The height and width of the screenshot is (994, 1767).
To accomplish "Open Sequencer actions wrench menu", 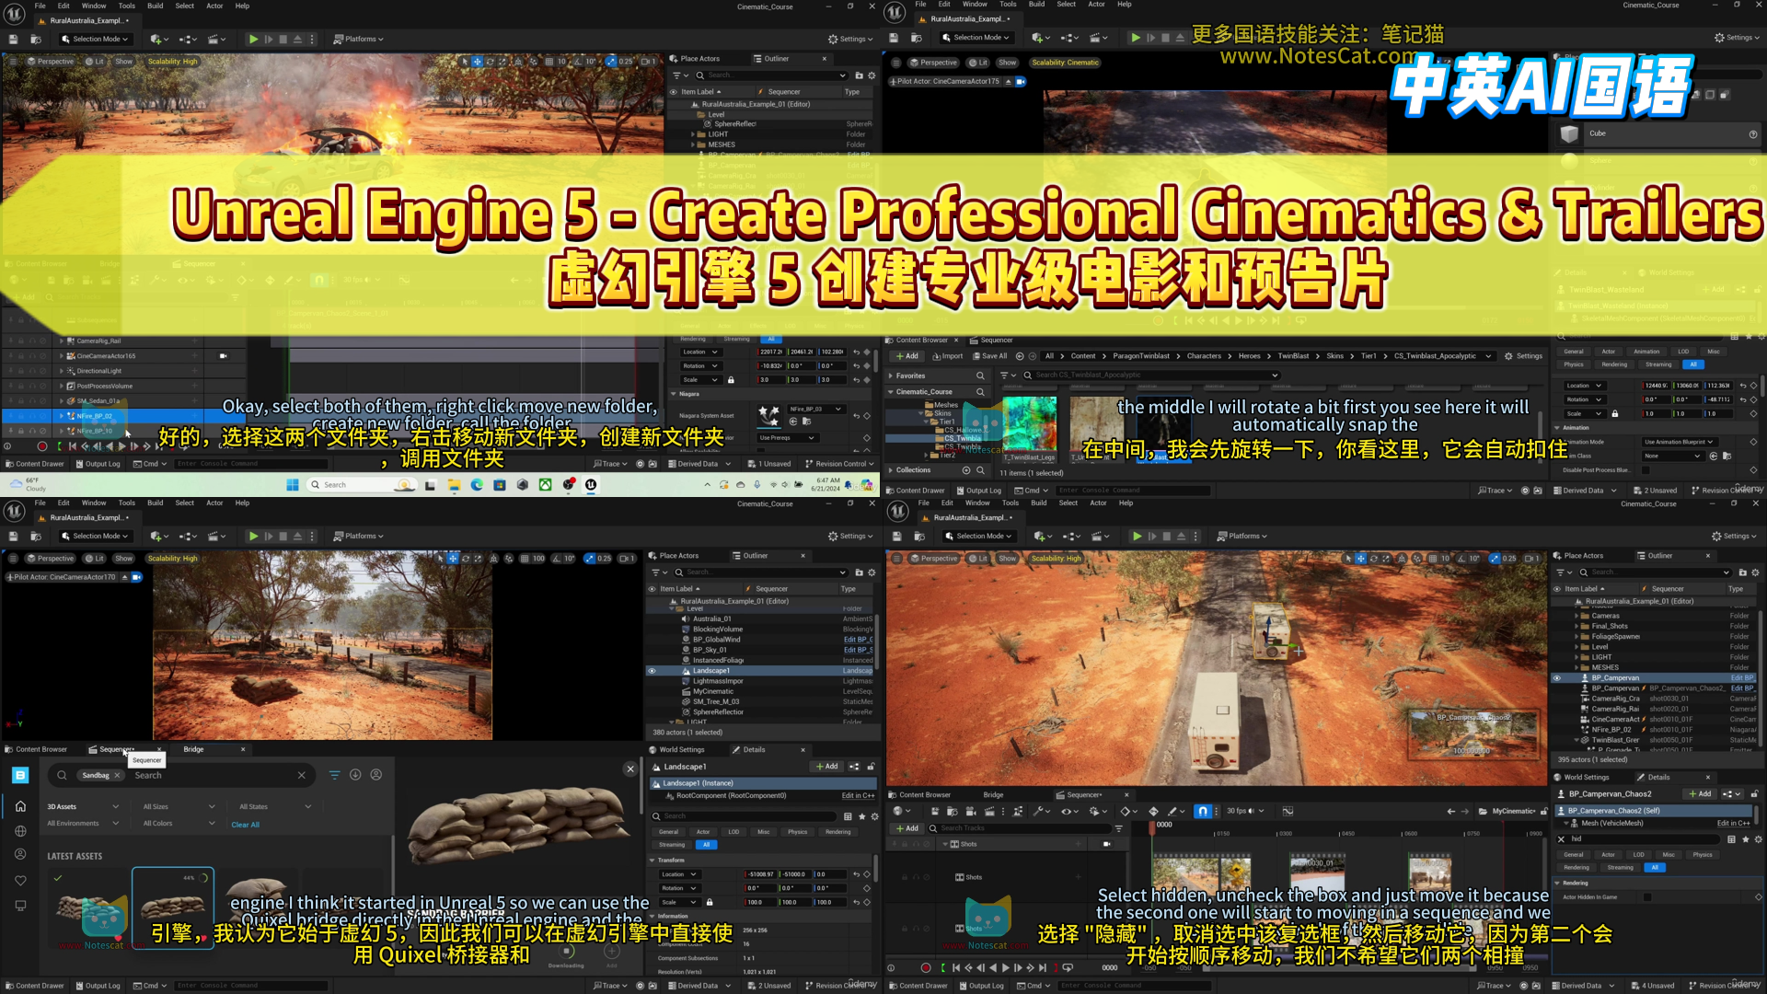I will [x=1040, y=811].
